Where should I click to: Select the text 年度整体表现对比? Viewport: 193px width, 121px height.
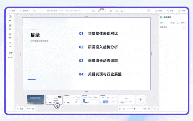[103, 34]
